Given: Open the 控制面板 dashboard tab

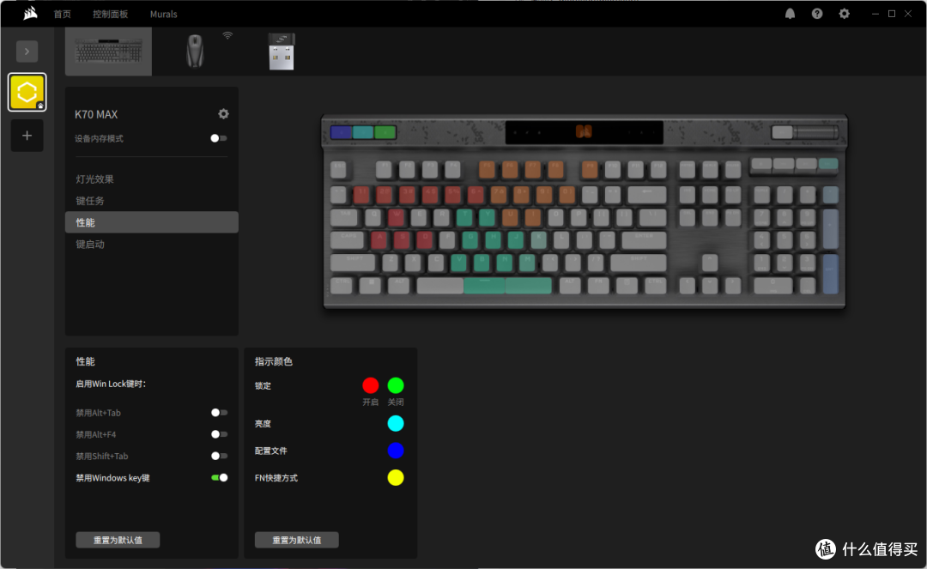Looking at the screenshot, I should (x=110, y=14).
